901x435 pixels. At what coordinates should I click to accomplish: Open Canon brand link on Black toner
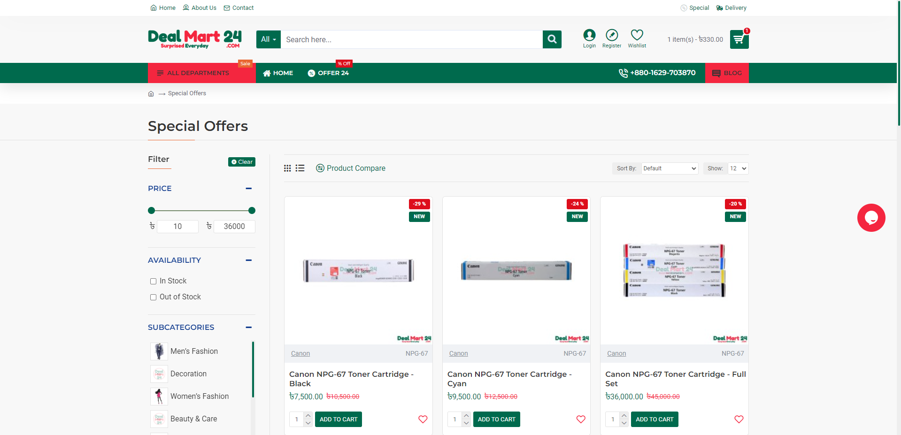(300, 353)
